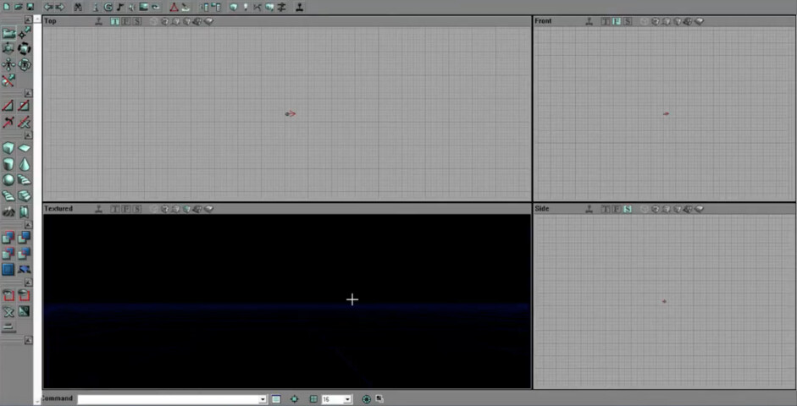The image size is (797, 406).
Task: Search for actors with binoculars icon
Action: coord(78,7)
